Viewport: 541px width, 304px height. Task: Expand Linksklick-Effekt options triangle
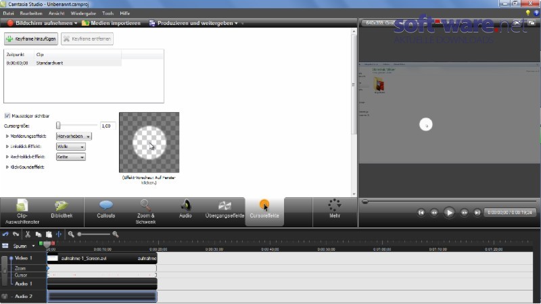click(7, 147)
